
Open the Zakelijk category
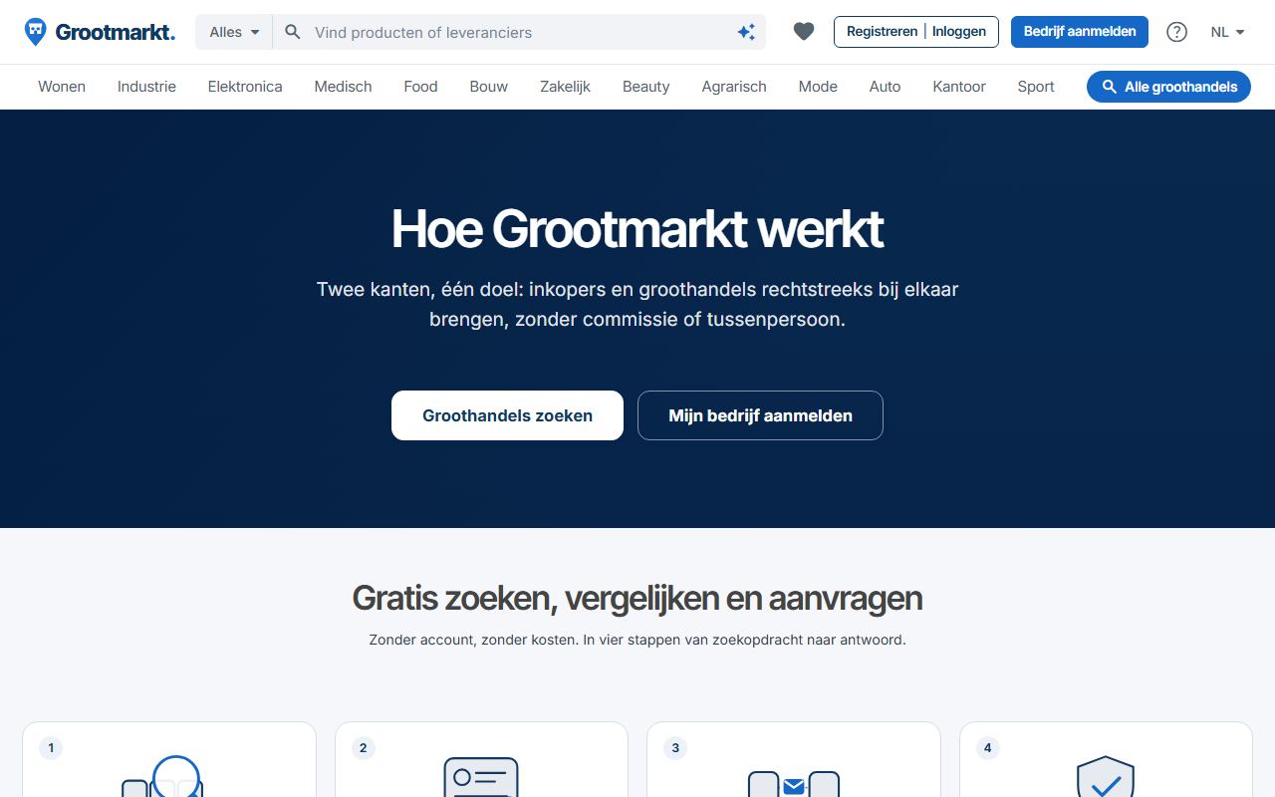pyautogui.click(x=565, y=87)
